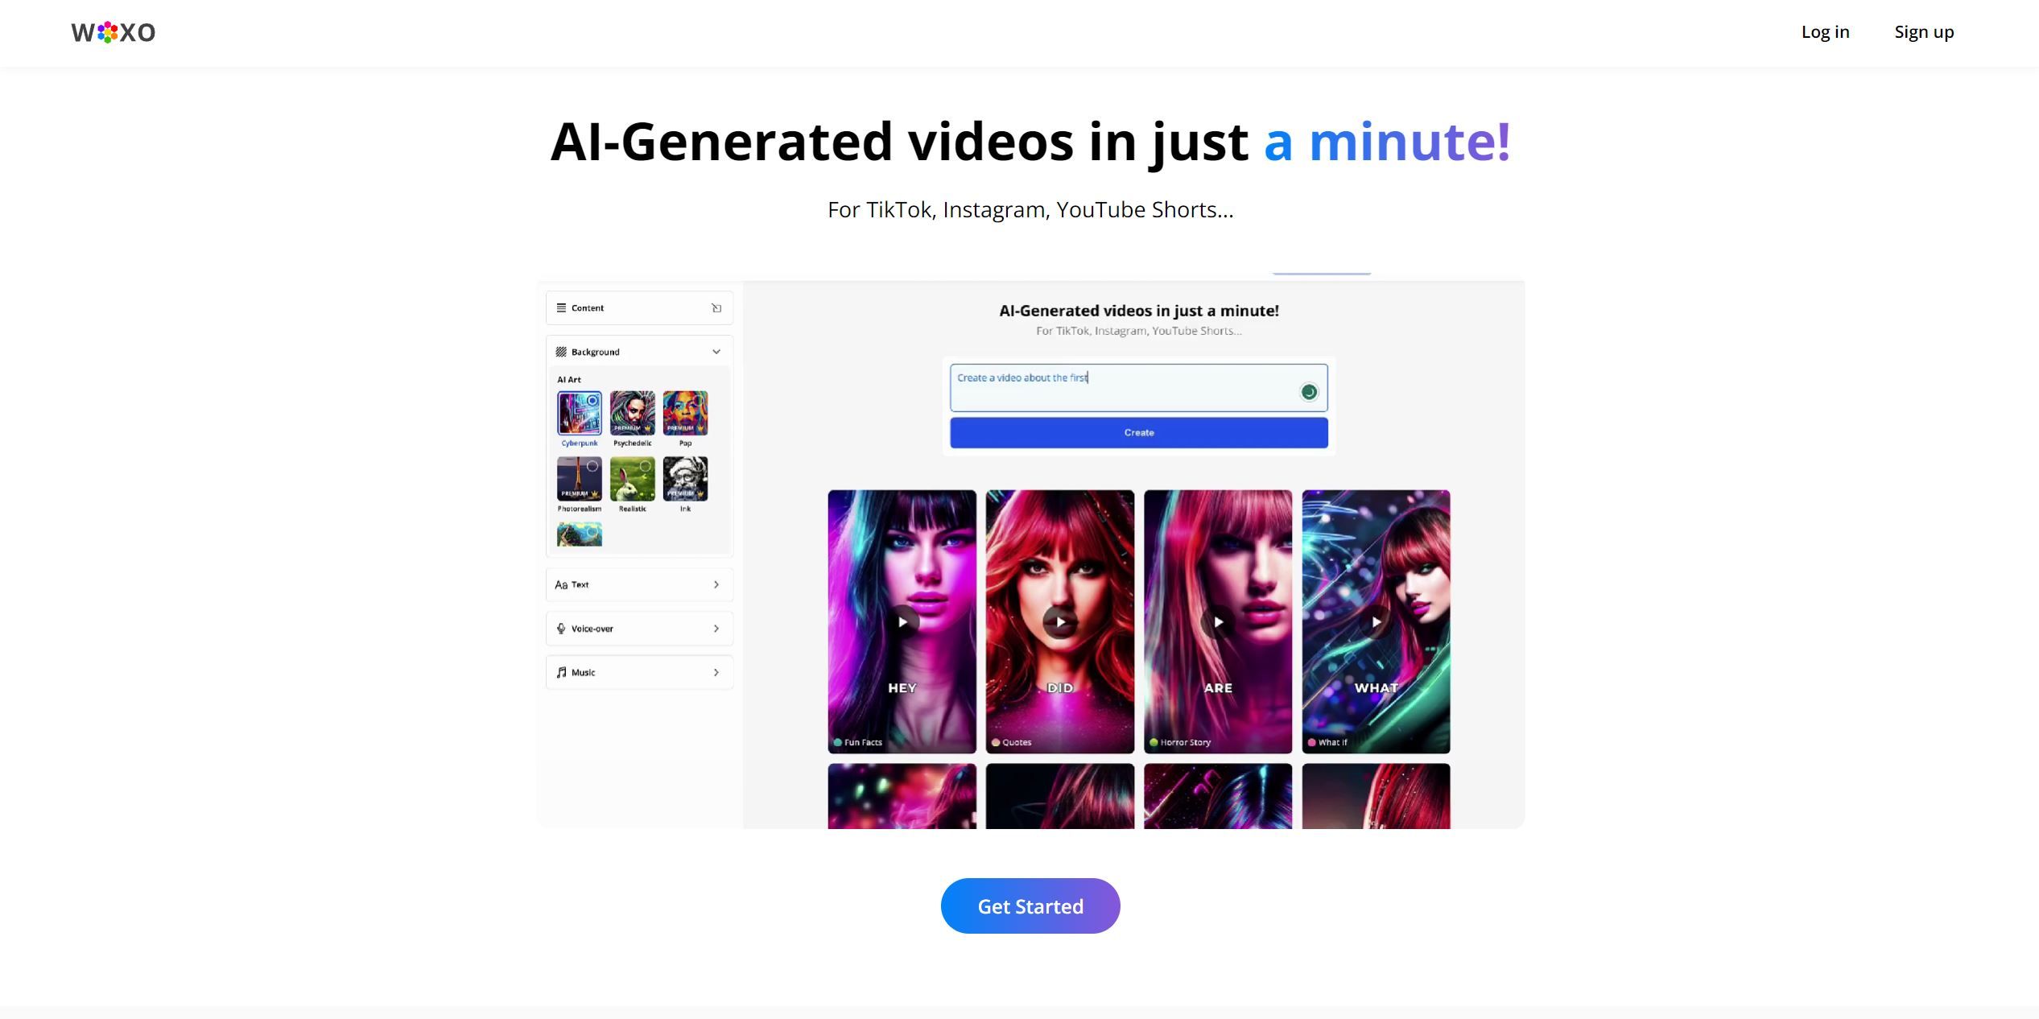2039x1019 pixels.
Task: Click Get Started button
Action: (x=1031, y=906)
